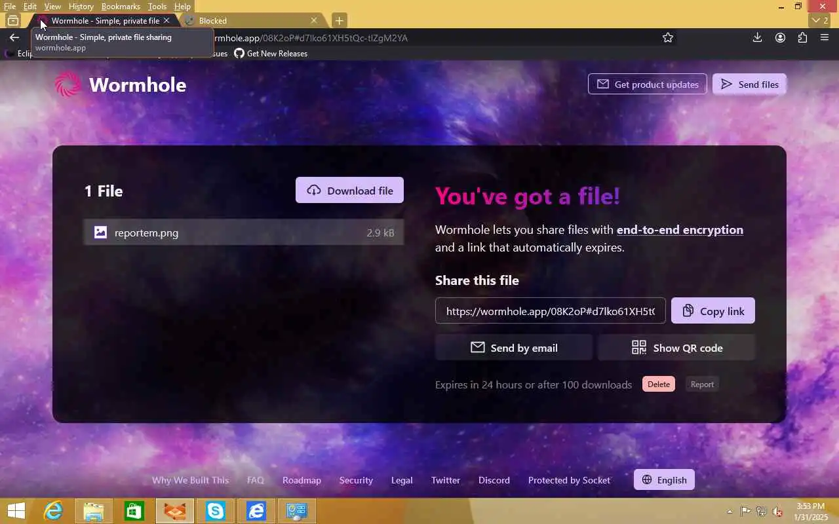This screenshot has width=839, height=524.
Task: Click the Show QR code button
Action: point(676,347)
